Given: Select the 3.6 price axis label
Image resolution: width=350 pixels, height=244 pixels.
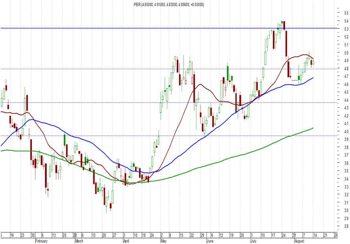Looking at the screenshot, I should coord(346,163).
